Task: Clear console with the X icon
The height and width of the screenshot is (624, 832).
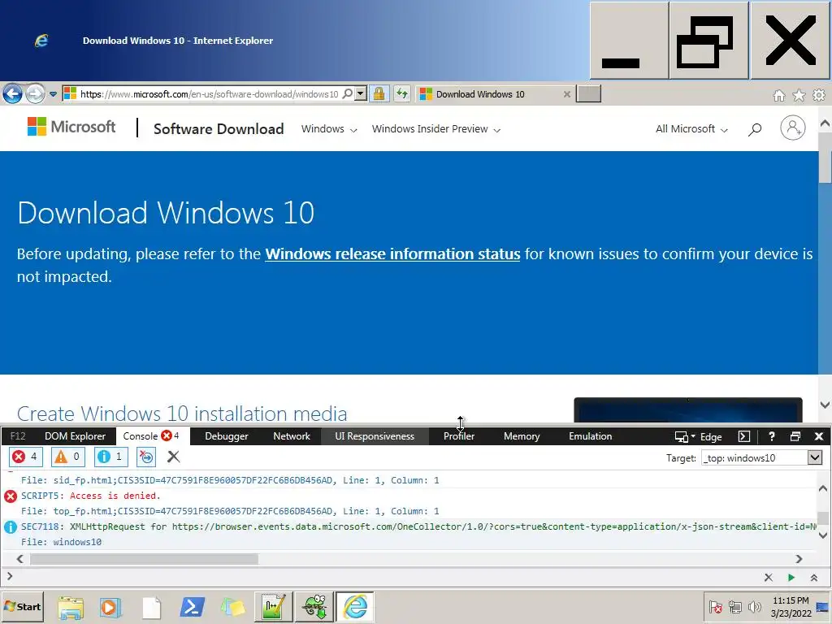Action: (x=174, y=457)
